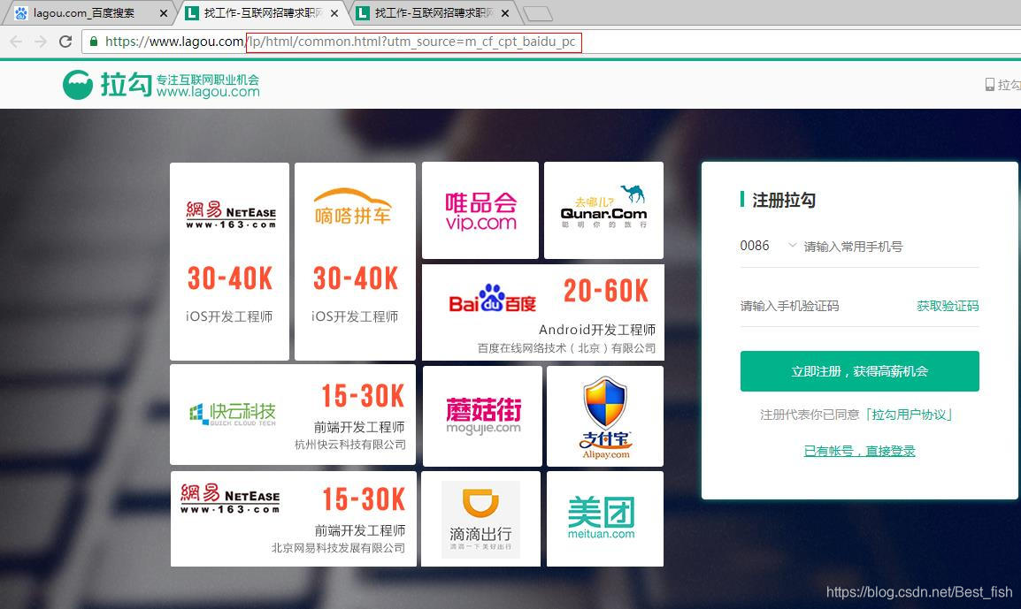Click the address bar URL
1021x609 pixels.
(340, 42)
